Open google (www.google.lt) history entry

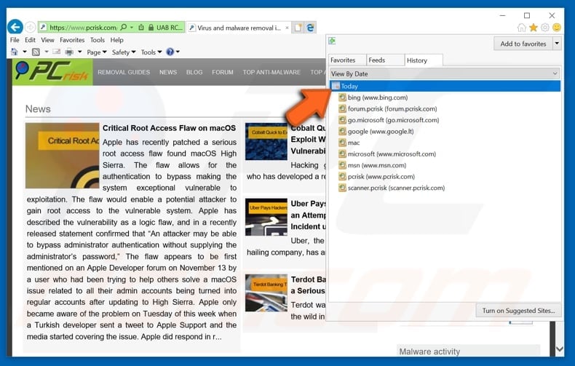(376, 131)
